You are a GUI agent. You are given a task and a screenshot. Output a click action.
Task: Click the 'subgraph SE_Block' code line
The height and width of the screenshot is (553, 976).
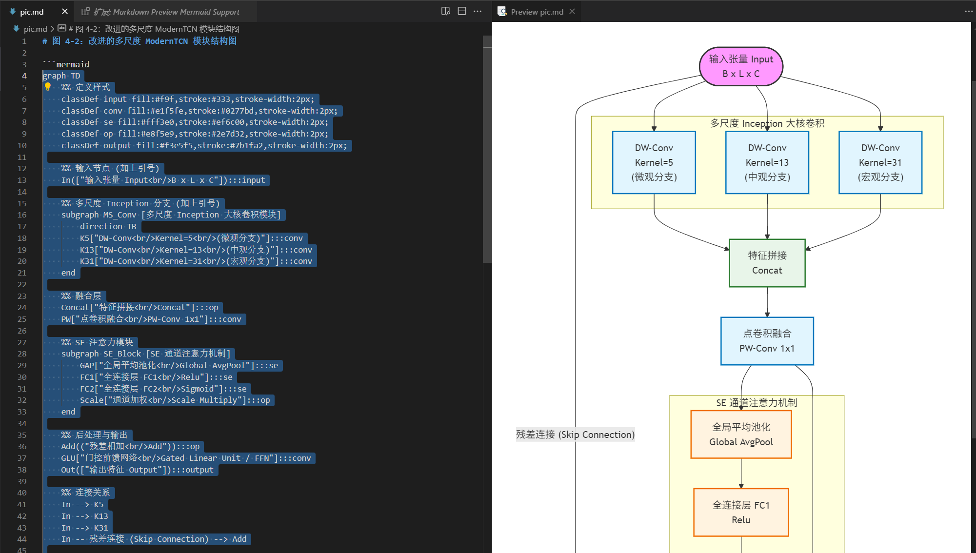[x=146, y=354]
